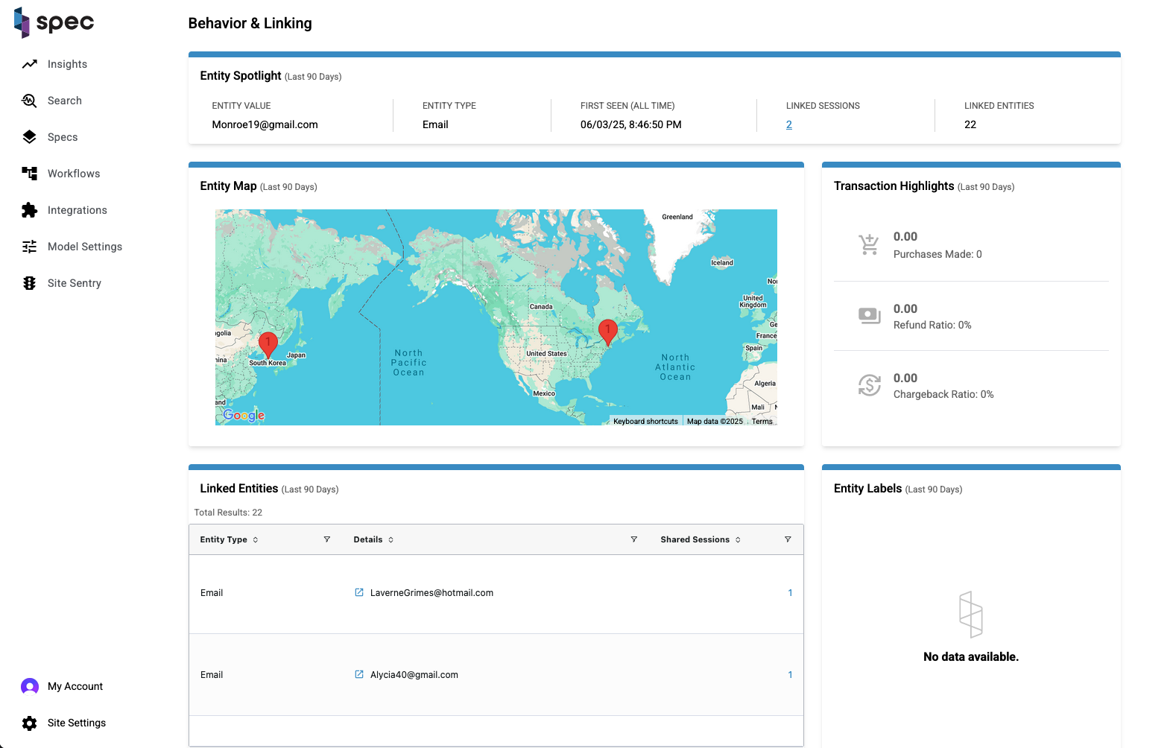Open the Entity Type column filter
Viewport: 1170px width, 748px height.
[x=326, y=539]
